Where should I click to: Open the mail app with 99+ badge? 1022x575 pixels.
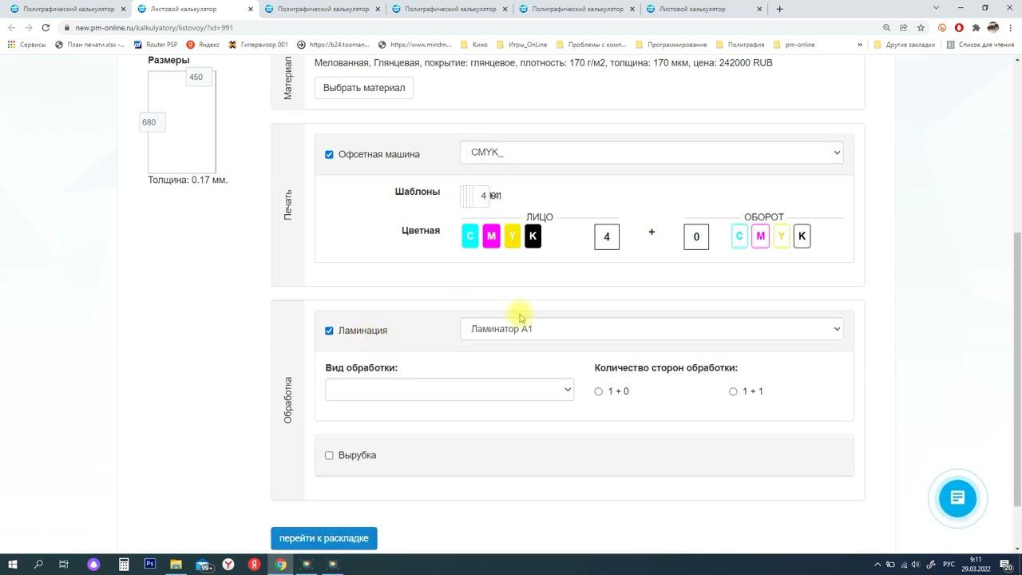click(x=204, y=565)
